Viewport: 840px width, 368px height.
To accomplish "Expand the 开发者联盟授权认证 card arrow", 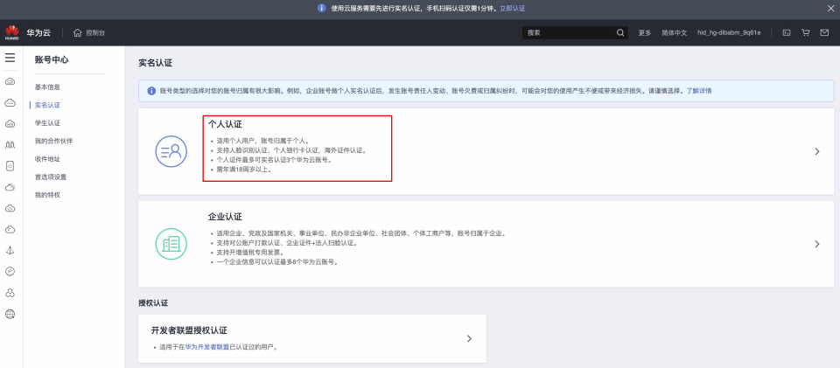I will coord(469,338).
